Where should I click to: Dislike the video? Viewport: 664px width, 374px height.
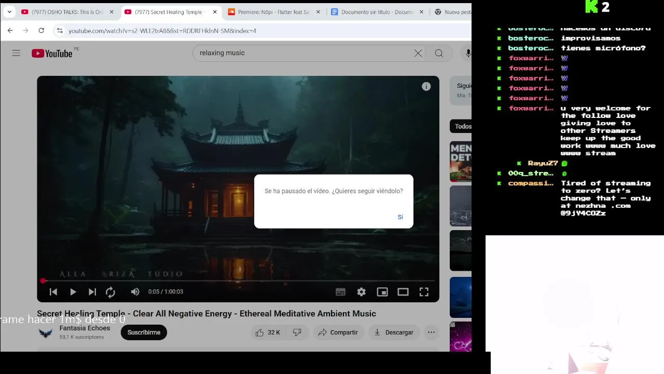(x=297, y=332)
